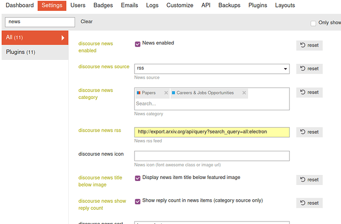The width and height of the screenshot is (341, 224).
Task: Open the news source rss dropdown
Action: click(x=212, y=69)
